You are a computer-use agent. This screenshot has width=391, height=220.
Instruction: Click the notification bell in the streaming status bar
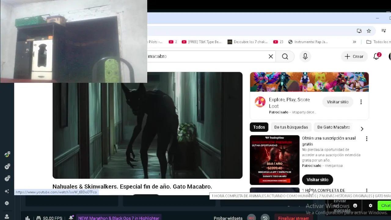71,218
